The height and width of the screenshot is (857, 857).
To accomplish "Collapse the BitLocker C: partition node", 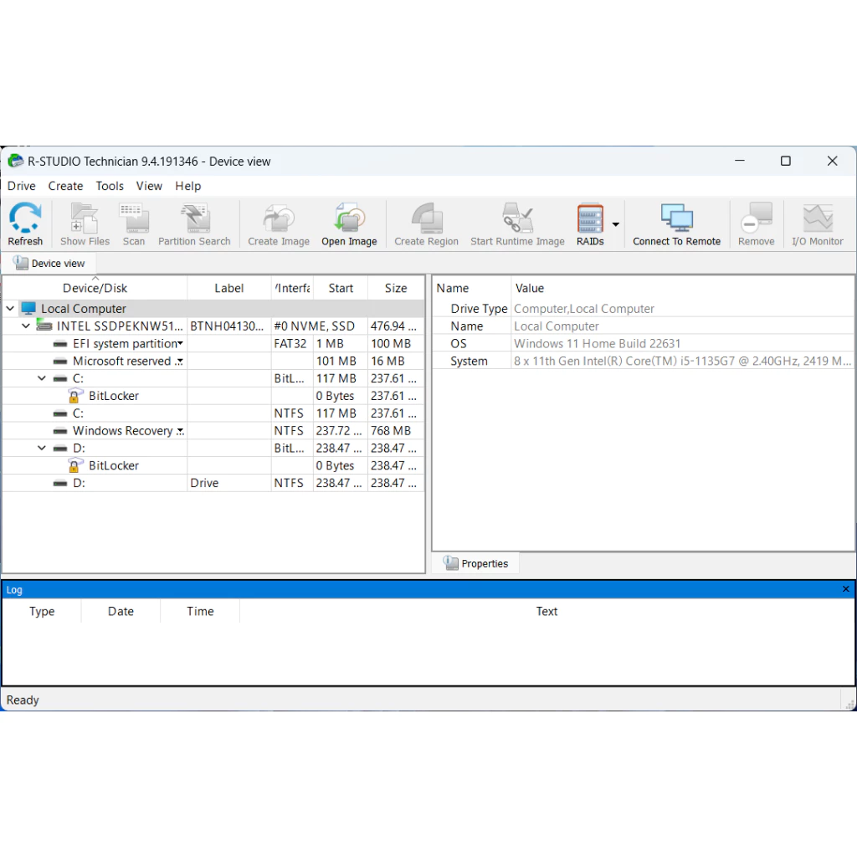I will tap(42, 378).
